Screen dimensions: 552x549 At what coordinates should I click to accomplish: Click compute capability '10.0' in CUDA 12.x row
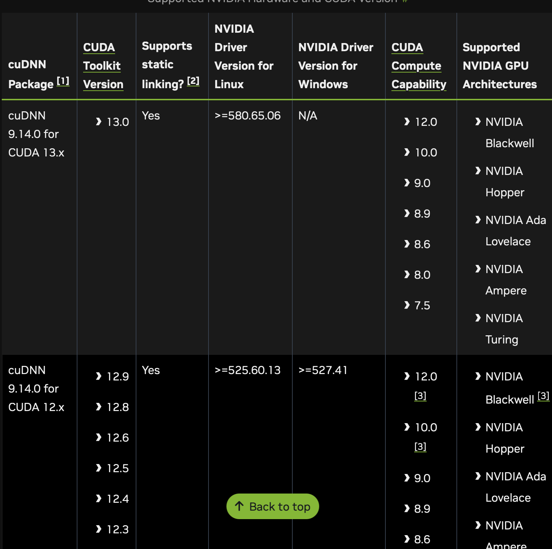(426, 427)
